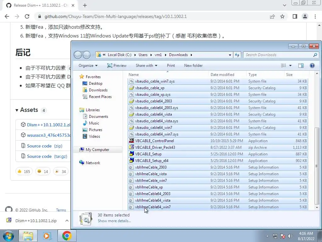Select vbMmeCable_2003 setup information file

tap(218, 167)
